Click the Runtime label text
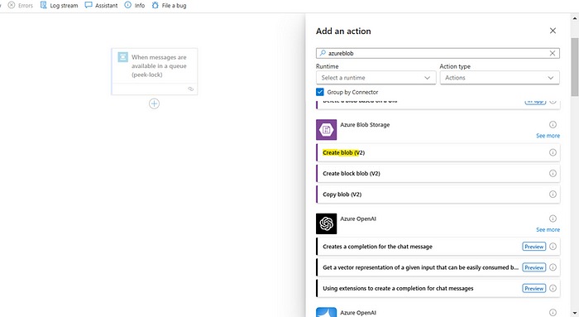The height and width of the screenshot is (317, 579). 328,66
